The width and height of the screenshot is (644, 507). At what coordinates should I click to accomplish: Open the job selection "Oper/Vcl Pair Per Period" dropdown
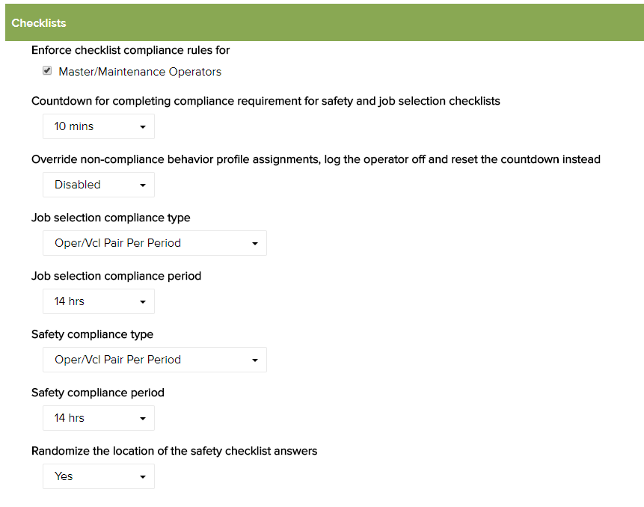click(154, 242)
